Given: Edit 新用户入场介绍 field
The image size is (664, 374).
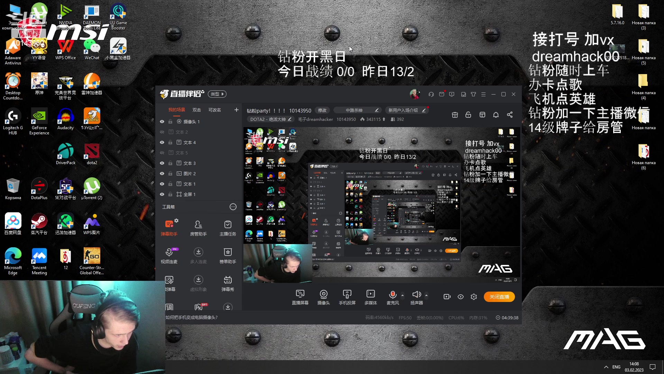Looking at the screenshot, I should pyautogui.click(x=407, y=110).
